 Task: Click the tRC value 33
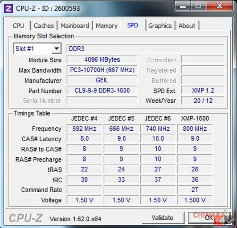click(x=121, y=179)
